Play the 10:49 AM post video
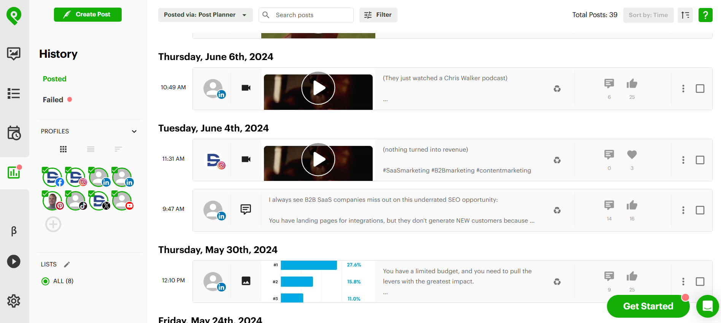This screenshot has width=721, height=323. [318, 88]
